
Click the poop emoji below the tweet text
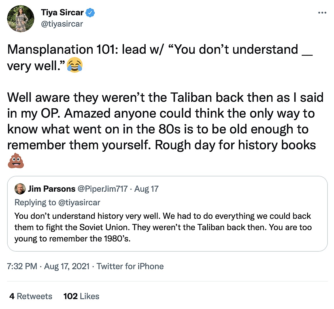click(x=16, y=161)
